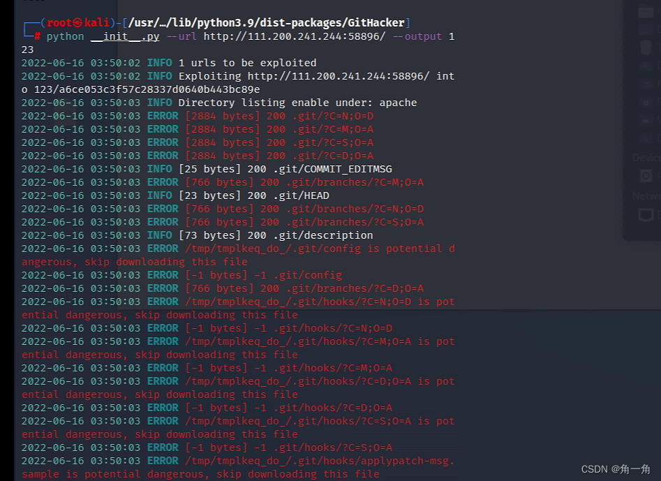Click the [73 bytes] size value
The height and width of the screenshot is (481, 661).
click(x=209, y=235)
